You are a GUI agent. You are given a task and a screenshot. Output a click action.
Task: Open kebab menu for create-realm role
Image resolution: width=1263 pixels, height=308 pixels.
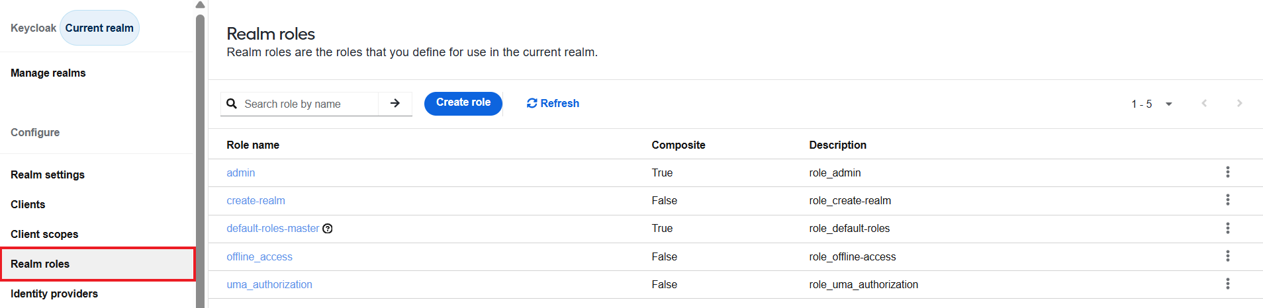1227,200
